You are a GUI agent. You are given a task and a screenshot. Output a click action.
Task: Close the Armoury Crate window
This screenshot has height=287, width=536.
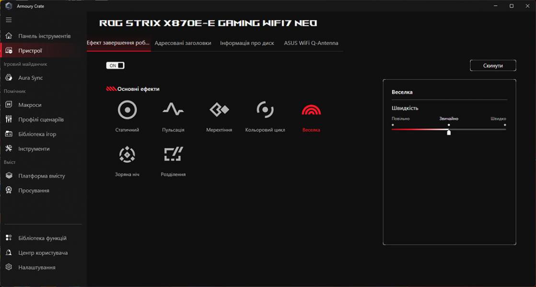coord(527,6)
